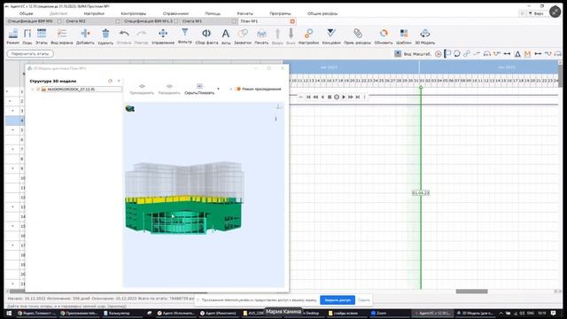Click the blue Закрыть доступ button
The width and height of the screenshot is (567, 319).
(338, 300)
